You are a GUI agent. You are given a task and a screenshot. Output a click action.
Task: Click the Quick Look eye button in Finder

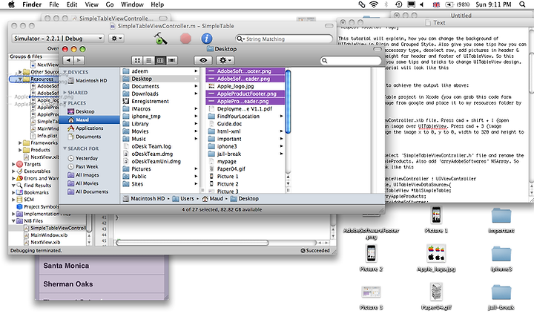pos(203,60)
